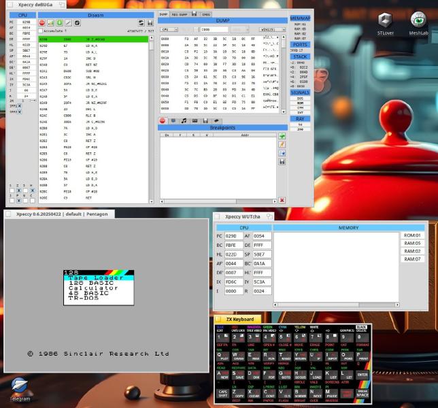This screenshot has width=438, height=408.
Task: Open the music note tab icon
Action: (184, 120)
